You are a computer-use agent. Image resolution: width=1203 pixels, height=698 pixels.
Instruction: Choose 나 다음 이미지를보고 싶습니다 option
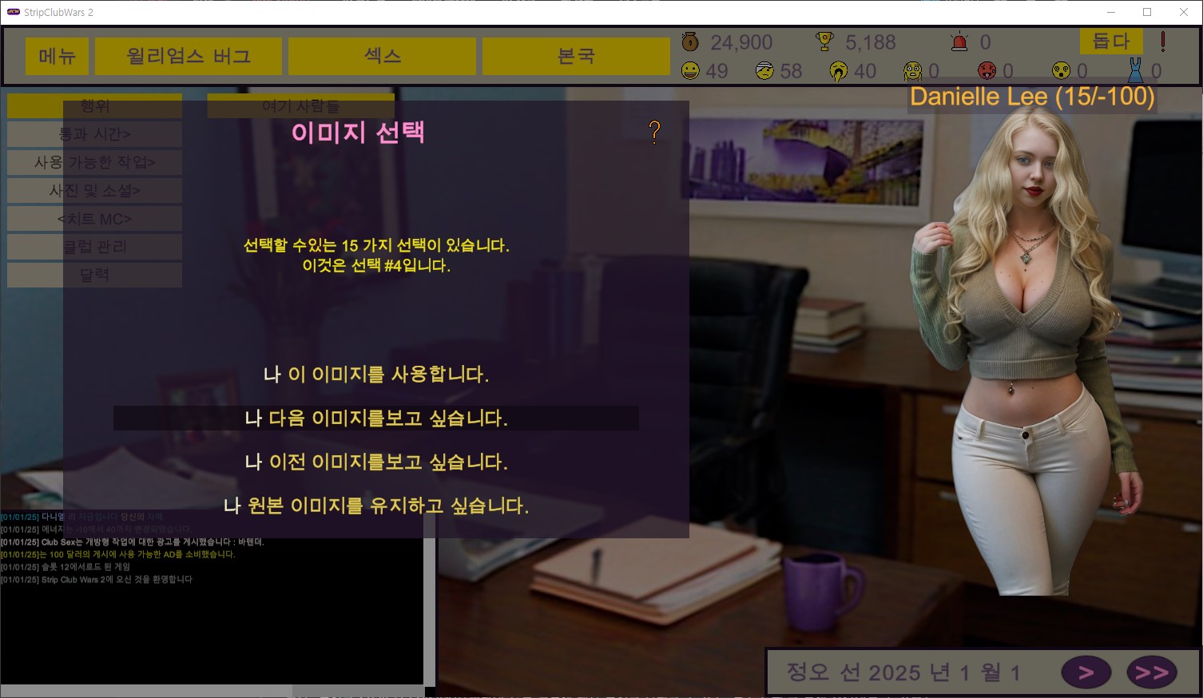click(375, 418)
